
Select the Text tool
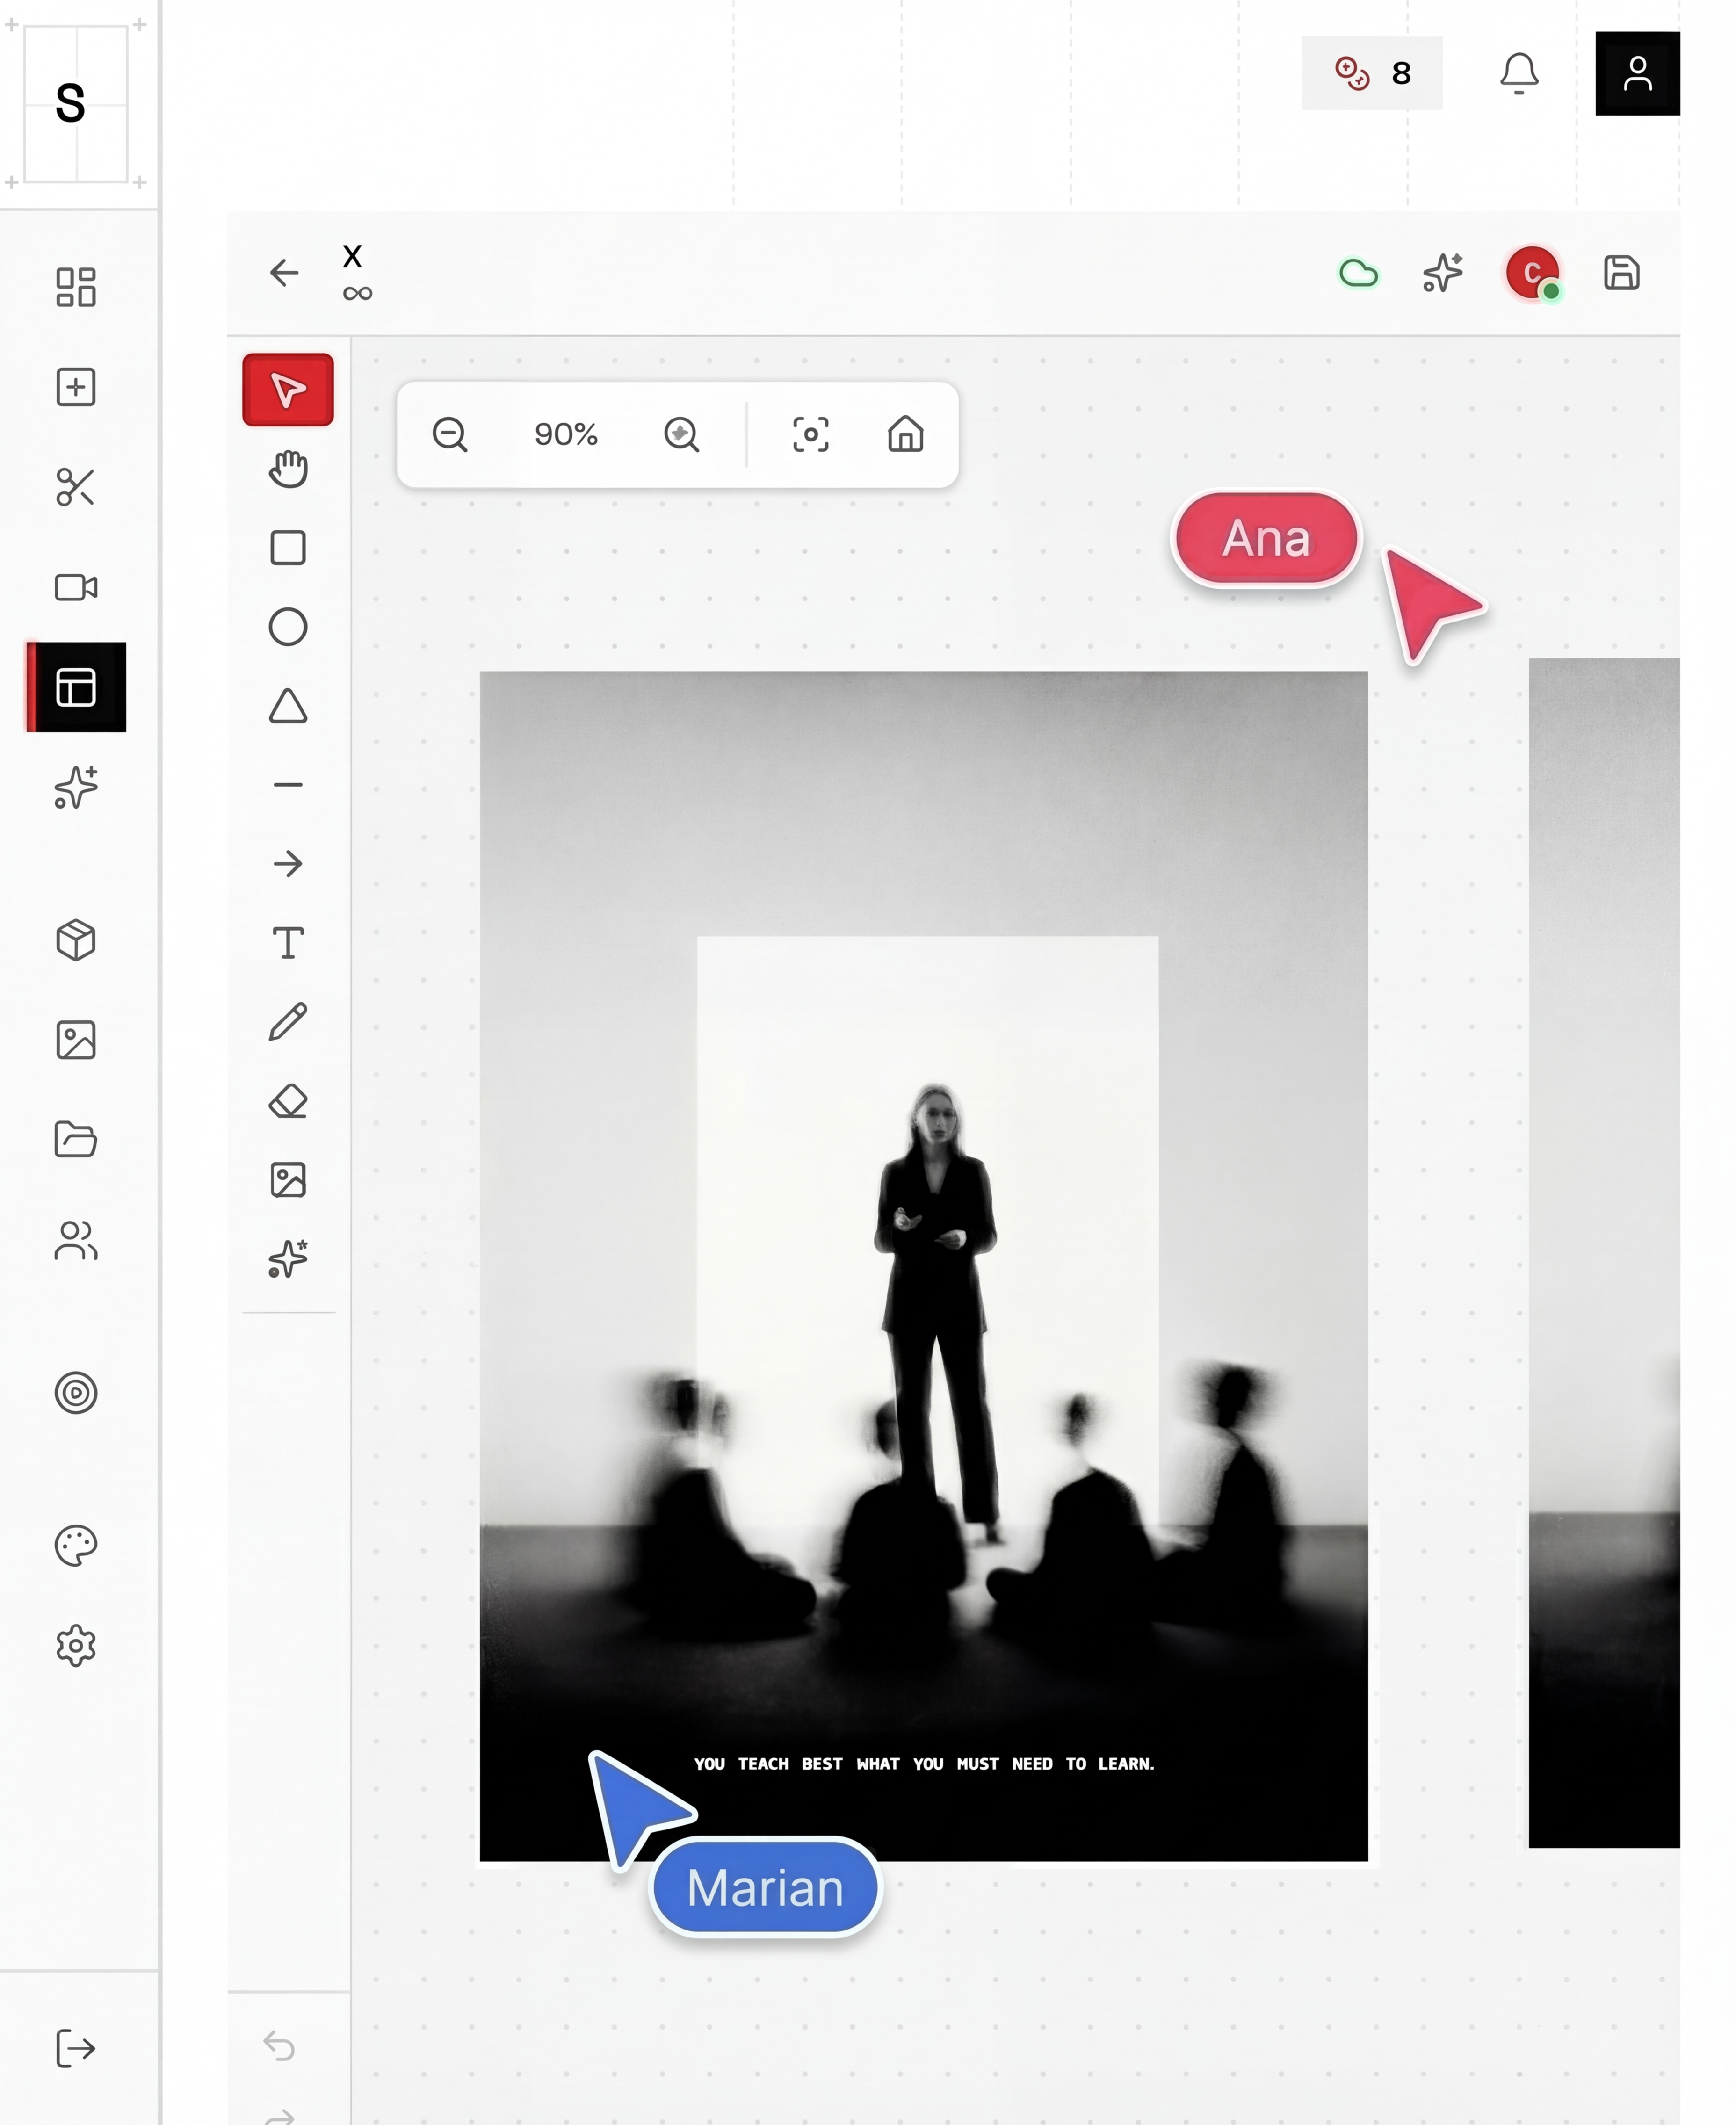[x=288, y=943]
